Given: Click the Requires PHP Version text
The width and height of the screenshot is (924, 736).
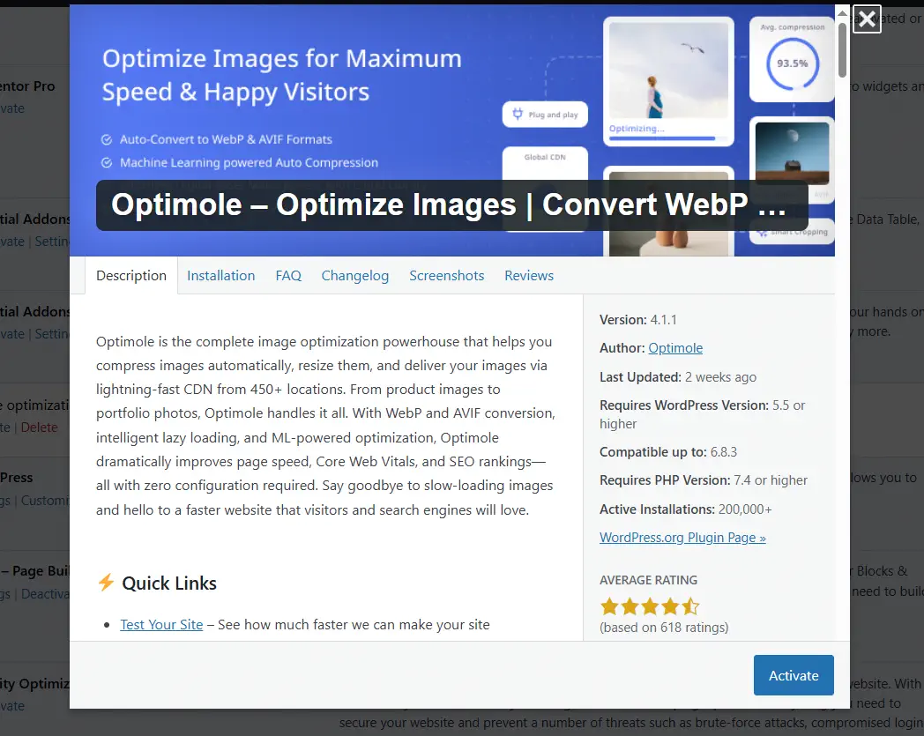Looking at the screenshot, I should coord(704,480).
